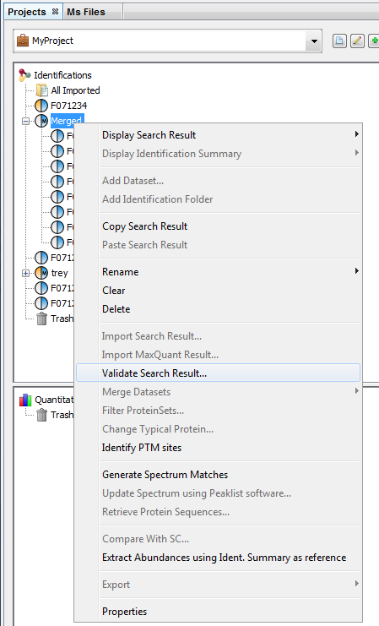
Task: Click the new project document icon
Action: tap(339, 41)
